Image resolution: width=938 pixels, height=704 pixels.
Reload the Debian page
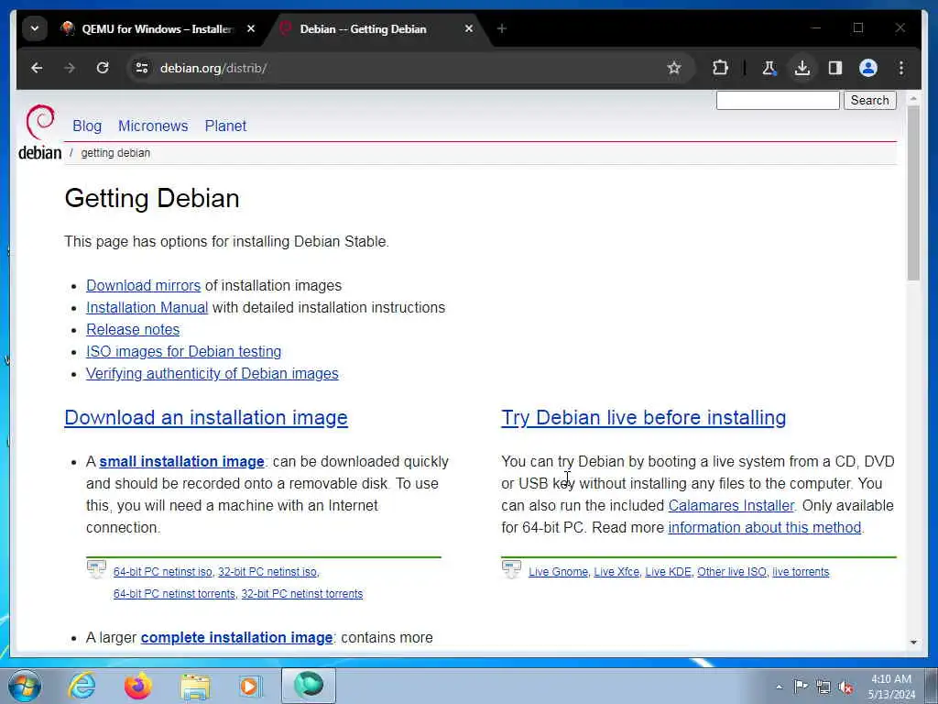[x=103, y=68]
